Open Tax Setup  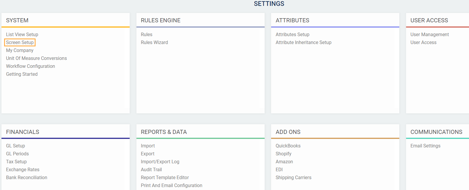(16, 162)
